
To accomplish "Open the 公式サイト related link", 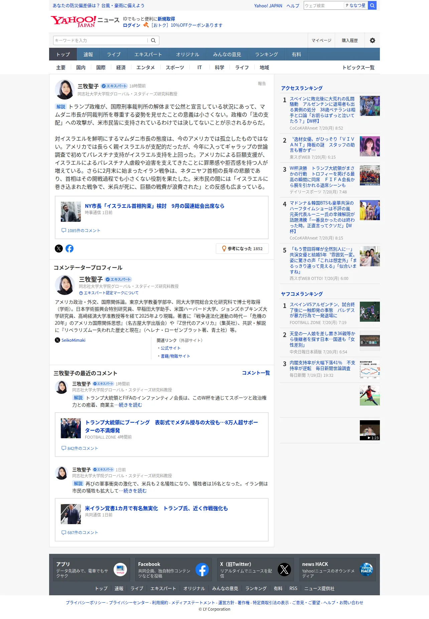I will coord(170,348).
